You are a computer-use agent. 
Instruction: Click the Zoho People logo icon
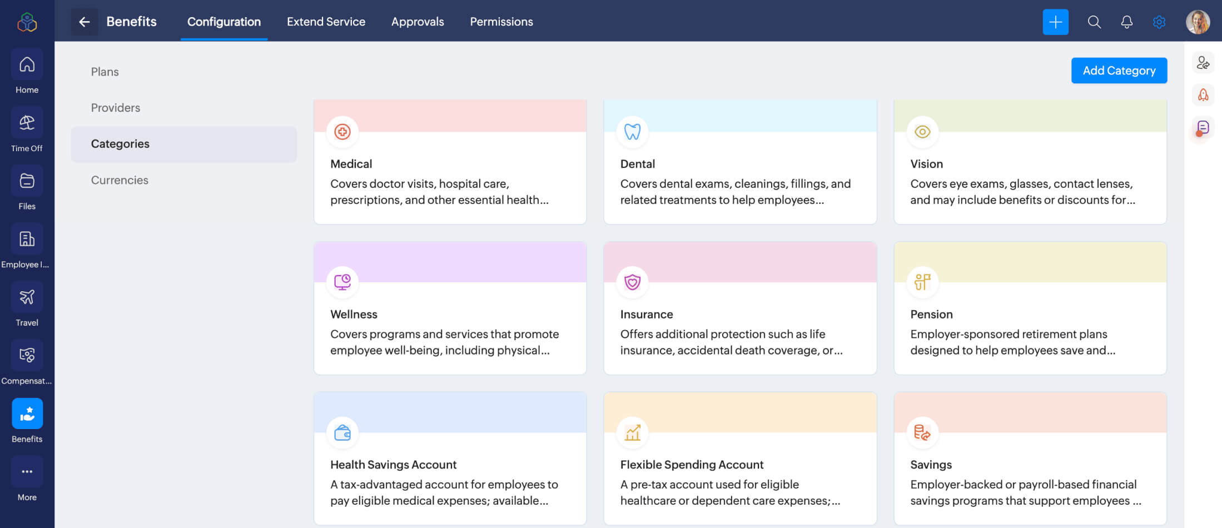click(x=27, y=22)
